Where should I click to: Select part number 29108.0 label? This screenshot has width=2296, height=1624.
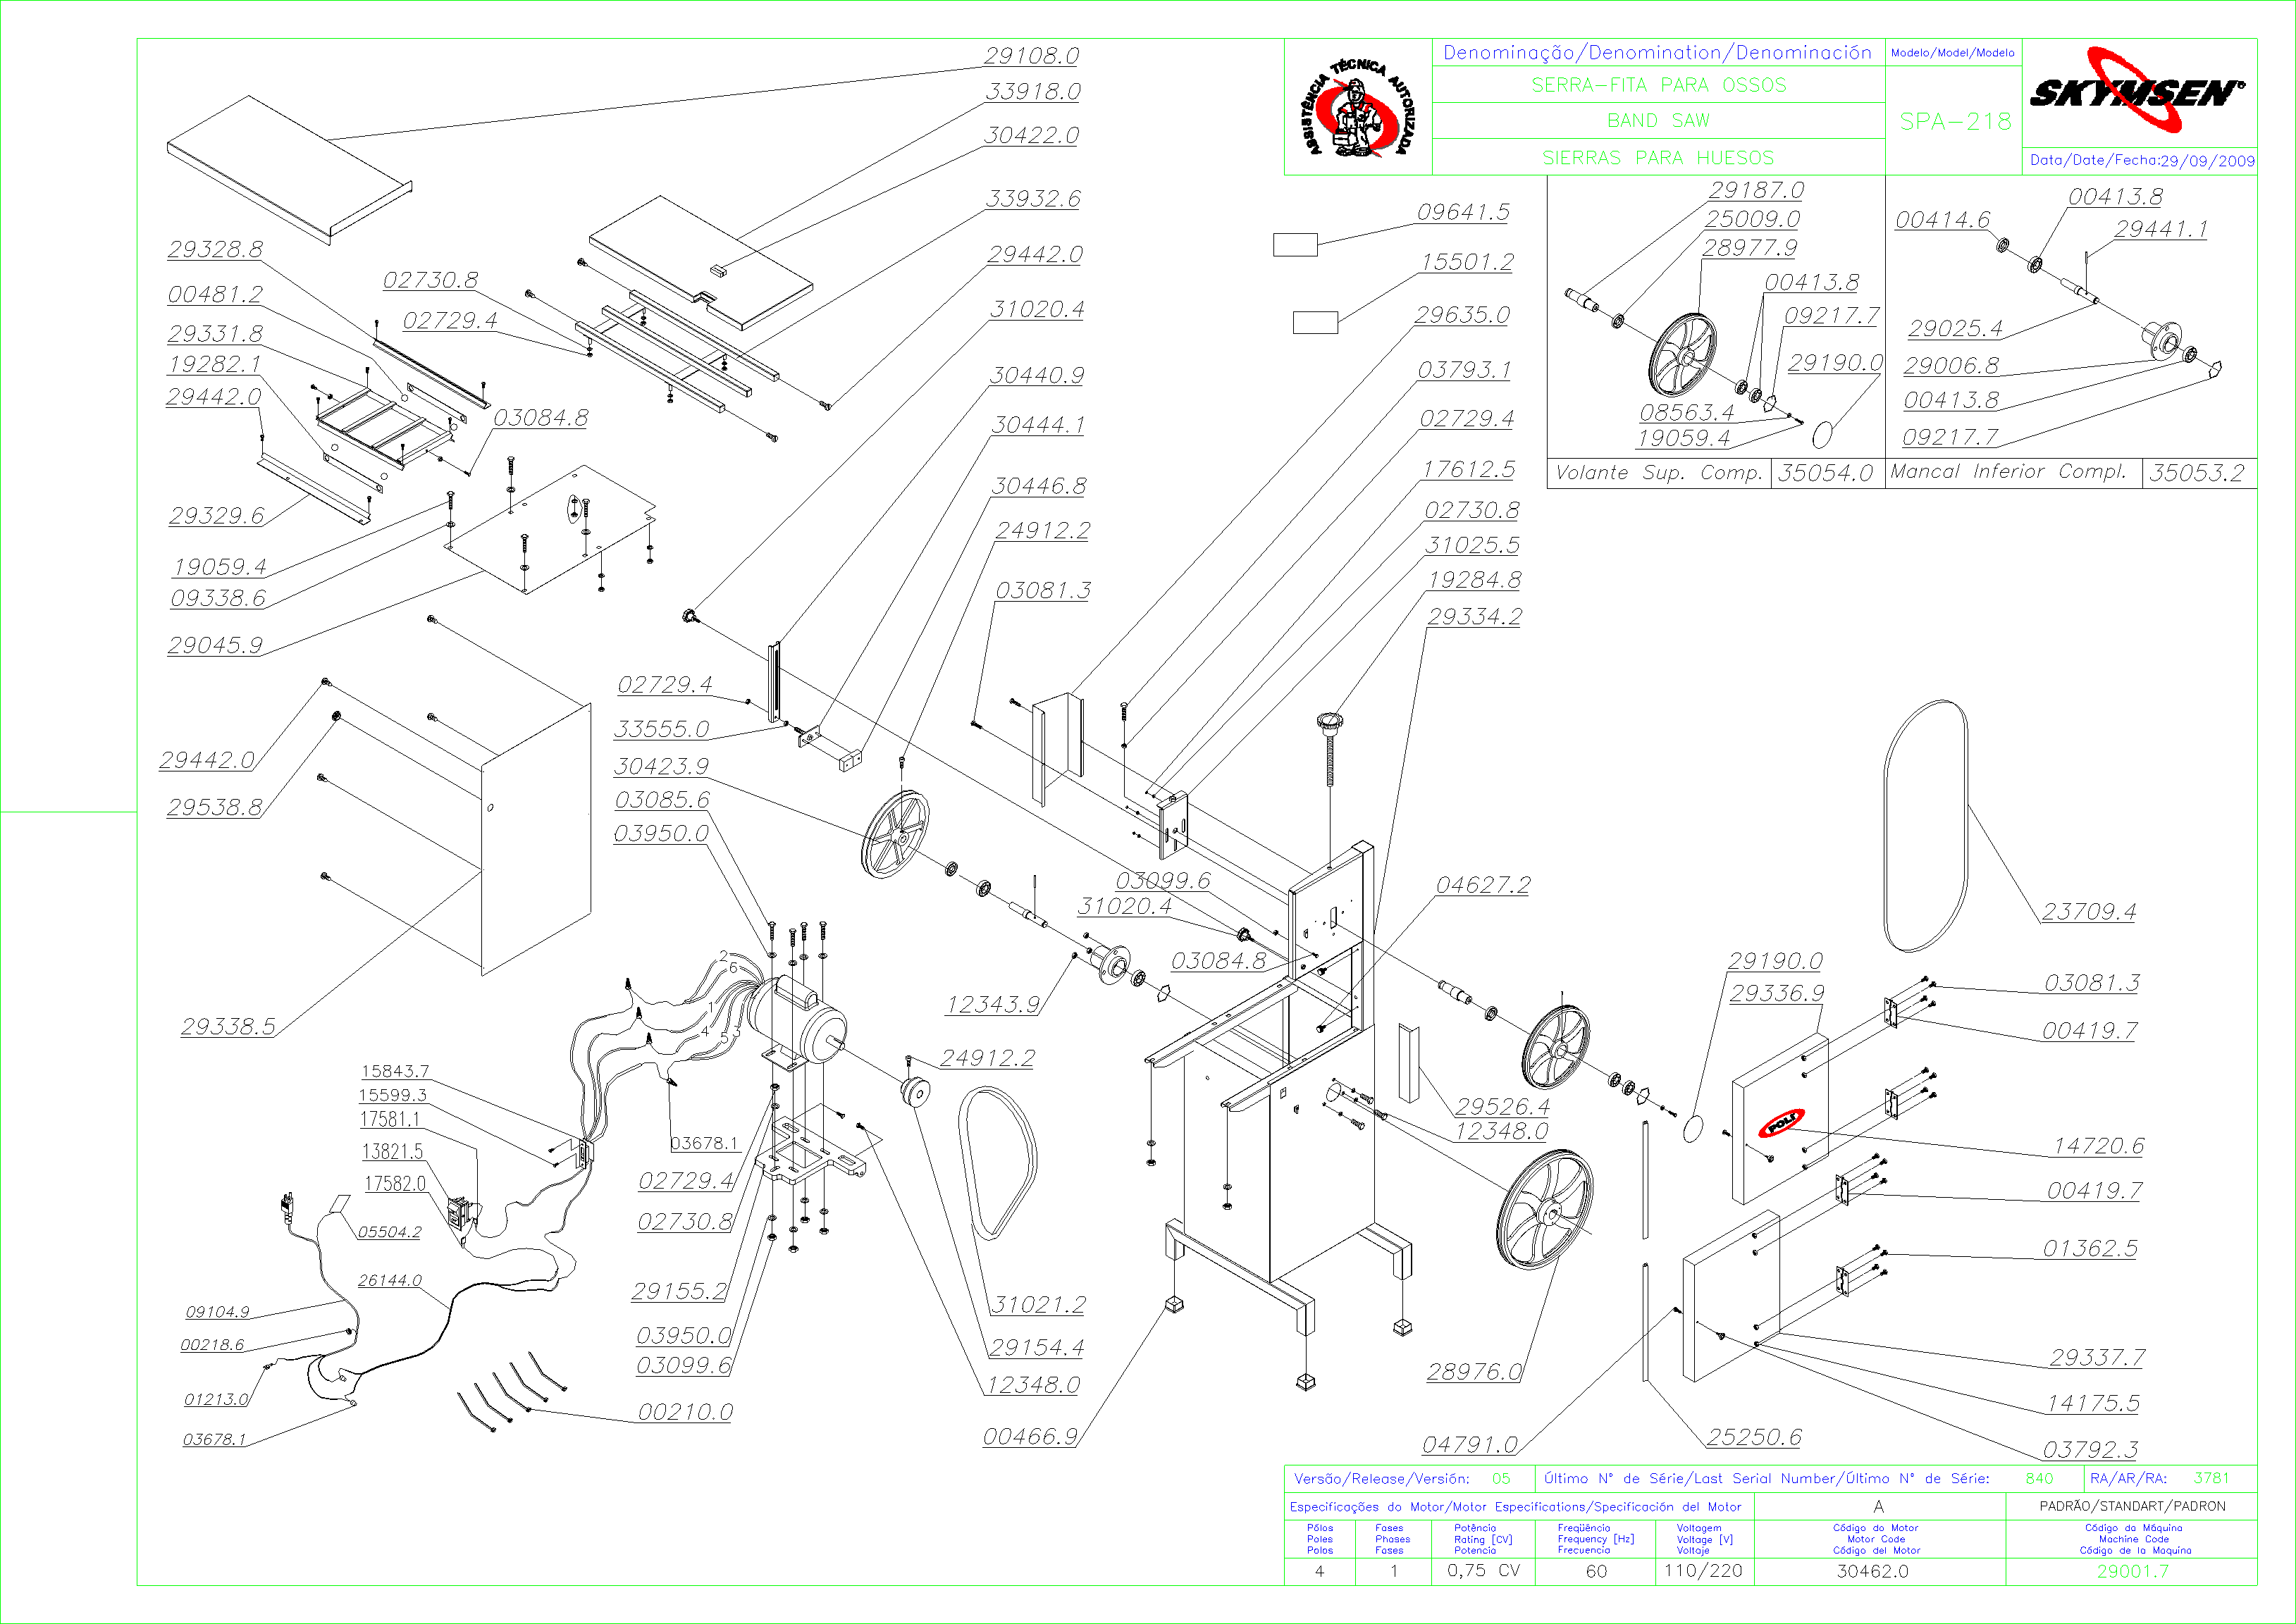(1031, 56)
